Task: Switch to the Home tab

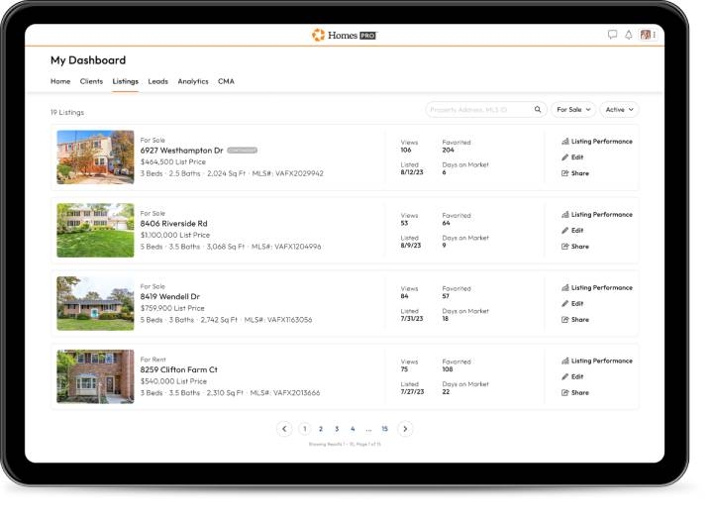Action: click(60, 81)
